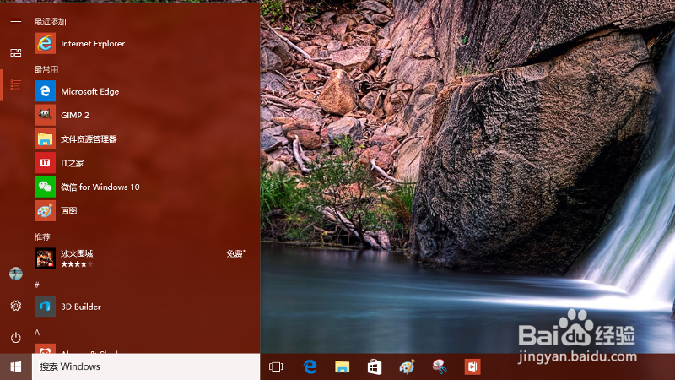
Task: Jump via the A letter header
Action: click(x=37, y=333)
